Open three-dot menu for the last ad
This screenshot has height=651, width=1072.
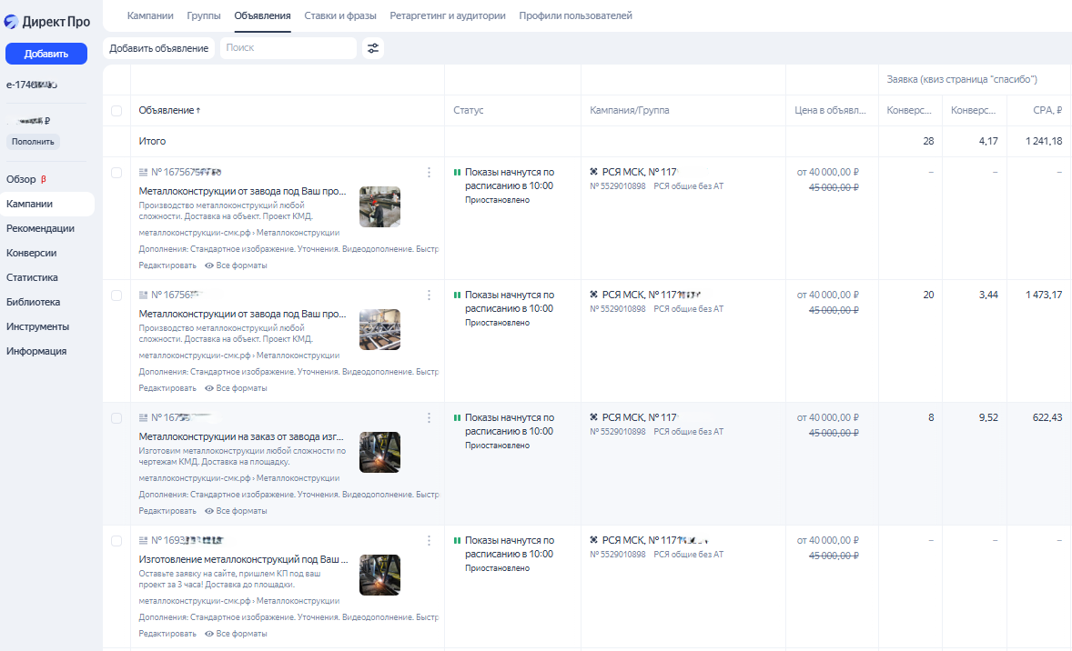[429, 540]
